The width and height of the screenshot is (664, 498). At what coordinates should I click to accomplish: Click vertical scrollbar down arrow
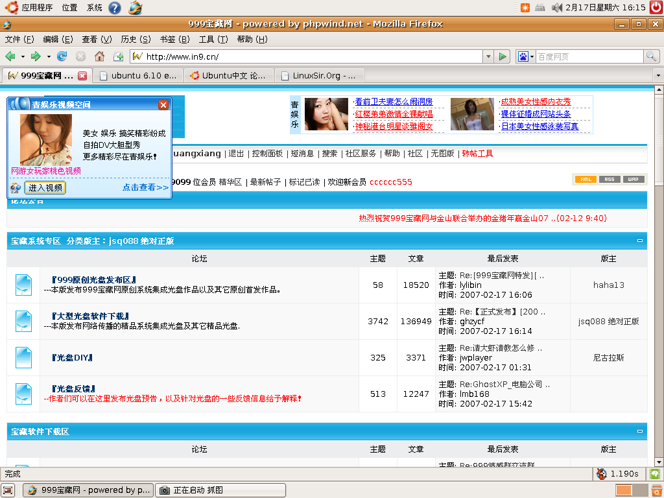(659, 462)
